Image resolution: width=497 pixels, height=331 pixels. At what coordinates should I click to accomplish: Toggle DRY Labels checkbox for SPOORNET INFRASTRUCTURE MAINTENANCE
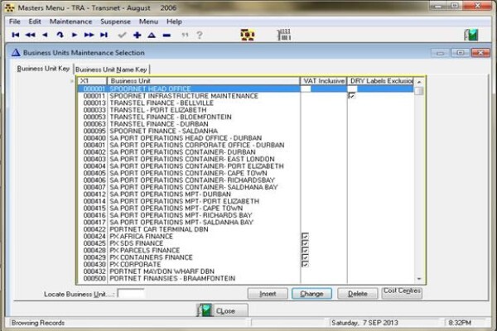click(x=352, y=96)
